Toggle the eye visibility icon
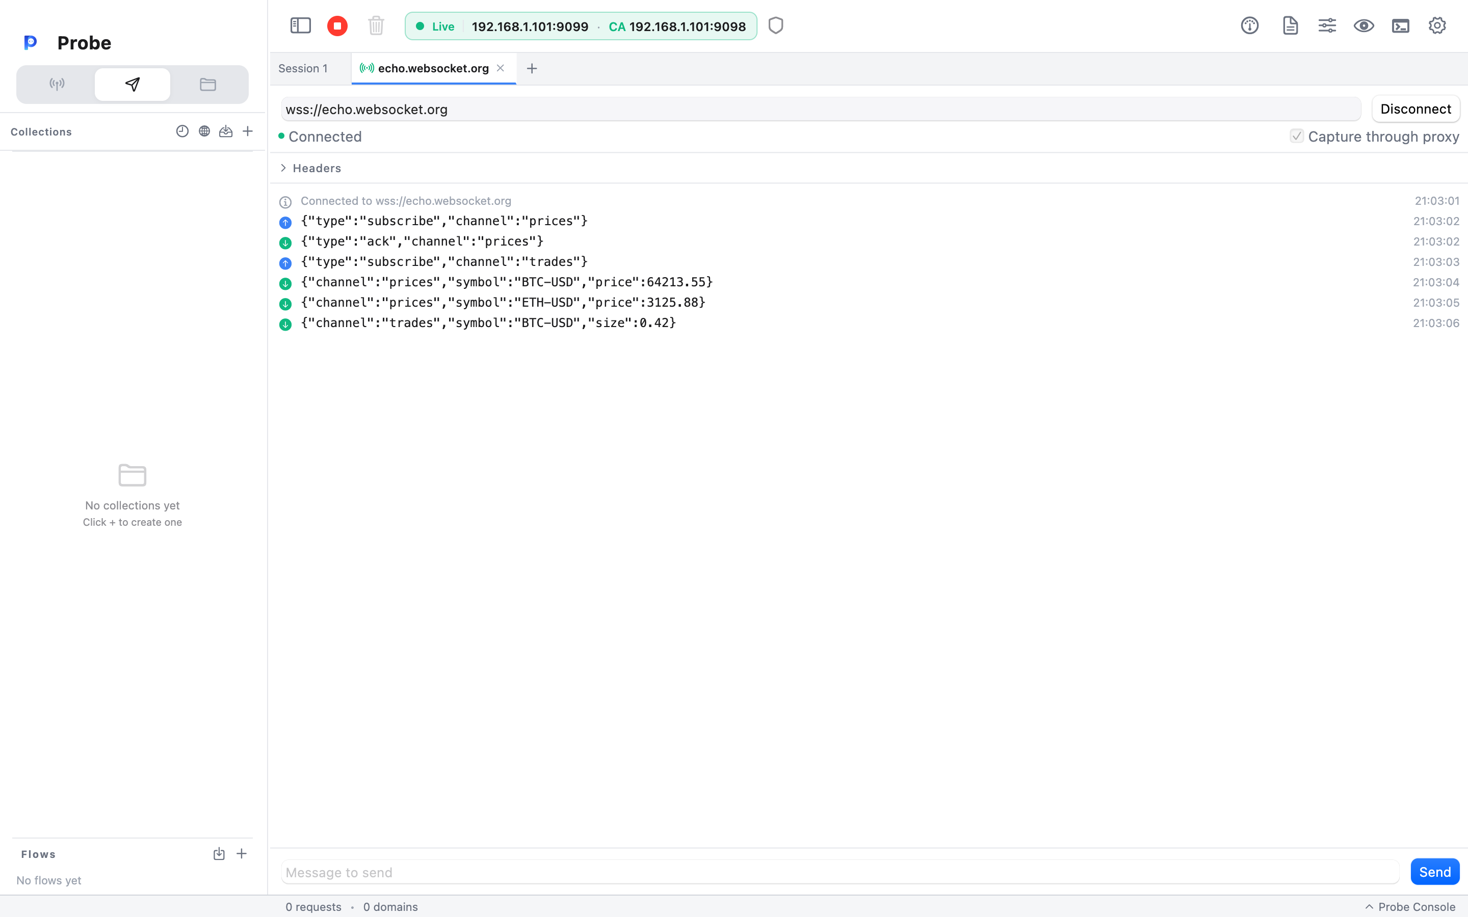 coord(1364,25)
